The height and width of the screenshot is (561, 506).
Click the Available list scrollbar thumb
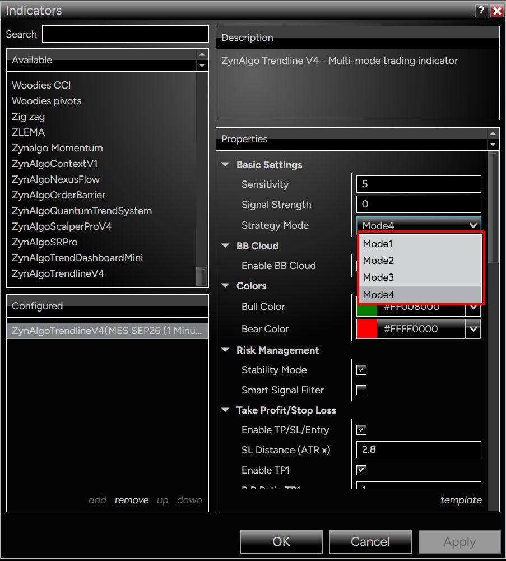tap(202, 276)
